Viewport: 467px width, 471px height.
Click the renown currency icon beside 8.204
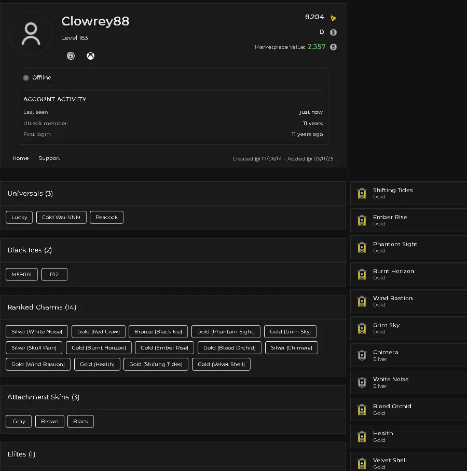(x=333, y=18)
